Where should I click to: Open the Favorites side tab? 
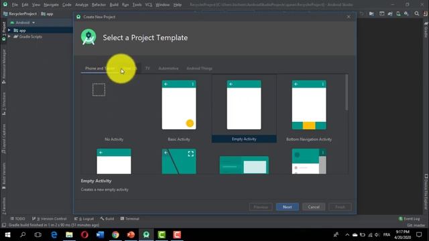(x=4, y=206)
